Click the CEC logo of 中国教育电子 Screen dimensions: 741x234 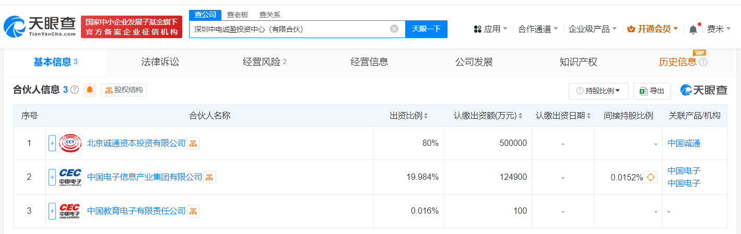pyautogui.click(x=70, y=211)
